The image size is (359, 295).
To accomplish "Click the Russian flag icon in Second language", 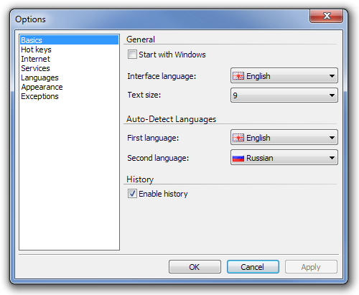I will click(238, 158).
